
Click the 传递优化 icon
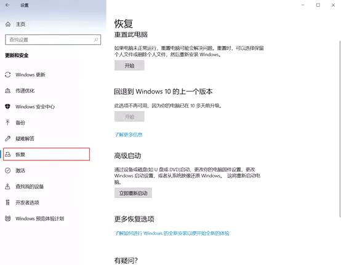coord(8,91)
